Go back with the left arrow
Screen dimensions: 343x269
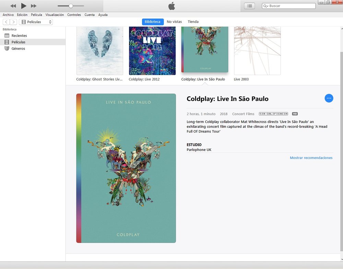tap(6, 22)
